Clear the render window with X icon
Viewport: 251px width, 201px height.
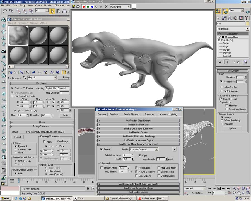(x=106, y=7)
